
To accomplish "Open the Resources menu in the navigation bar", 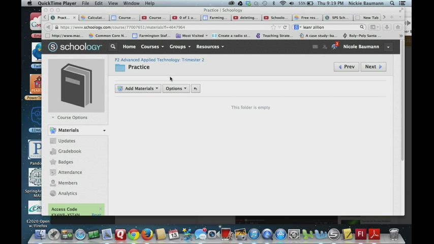I will coord(210,47).
